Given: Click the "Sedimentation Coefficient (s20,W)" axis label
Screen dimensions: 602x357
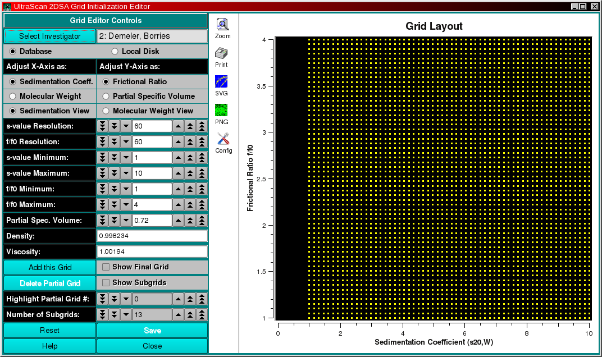Looking at the screenshot, I should [x=434, y=342].
